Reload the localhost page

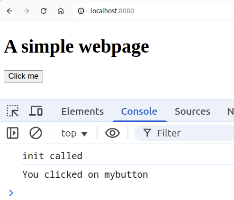44,11
